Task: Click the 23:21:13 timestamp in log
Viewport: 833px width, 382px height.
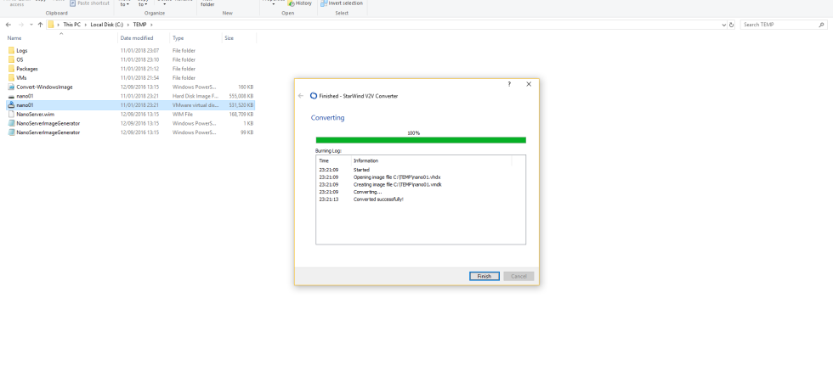Action: 328,199
